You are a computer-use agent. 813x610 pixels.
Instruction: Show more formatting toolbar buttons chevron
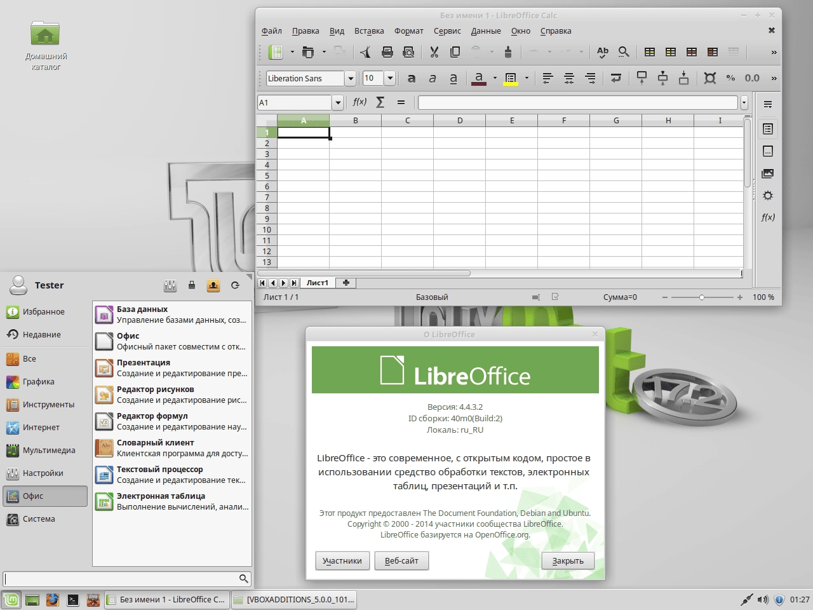point(774,78)
